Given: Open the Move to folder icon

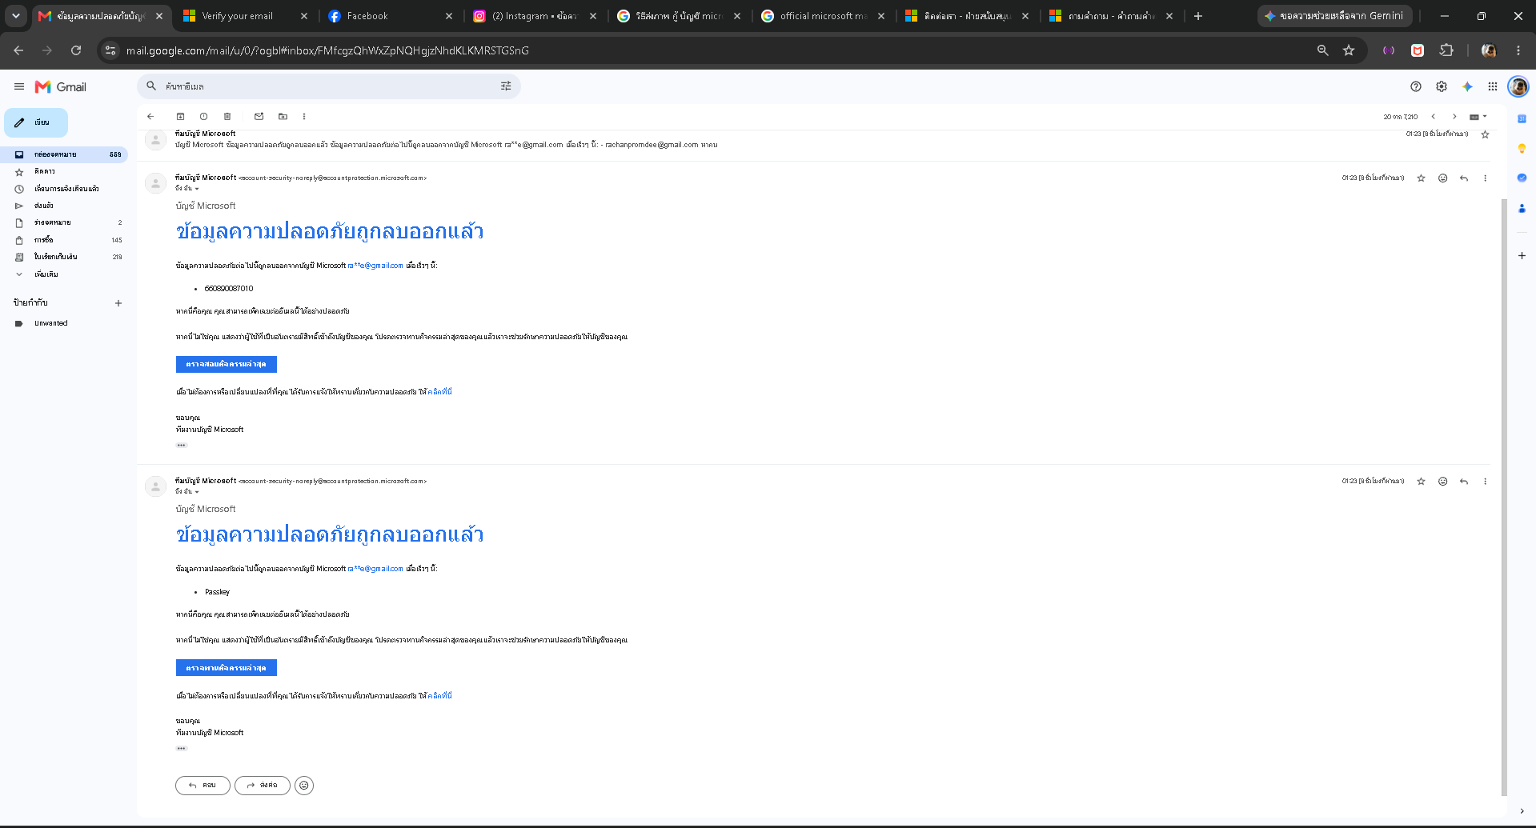Looking at the screenshot, I should [x=283, y=117].
